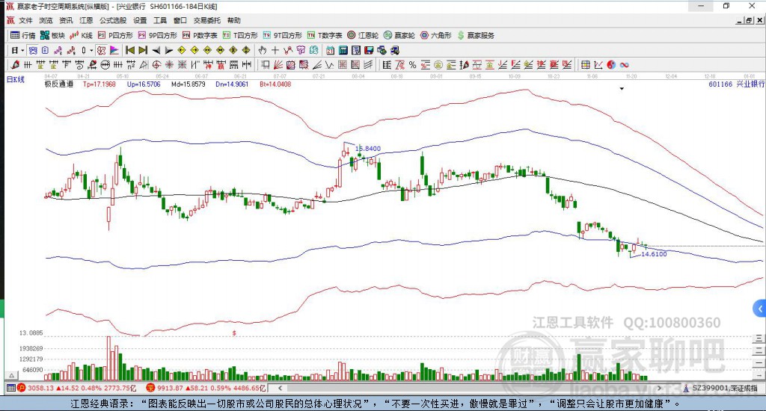
Task: Switch to K线 chart view
Action: (81, 35)
